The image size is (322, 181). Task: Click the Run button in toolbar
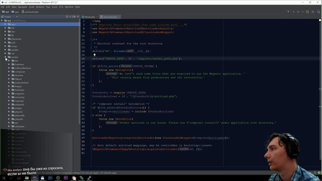[x=294, y=12]
